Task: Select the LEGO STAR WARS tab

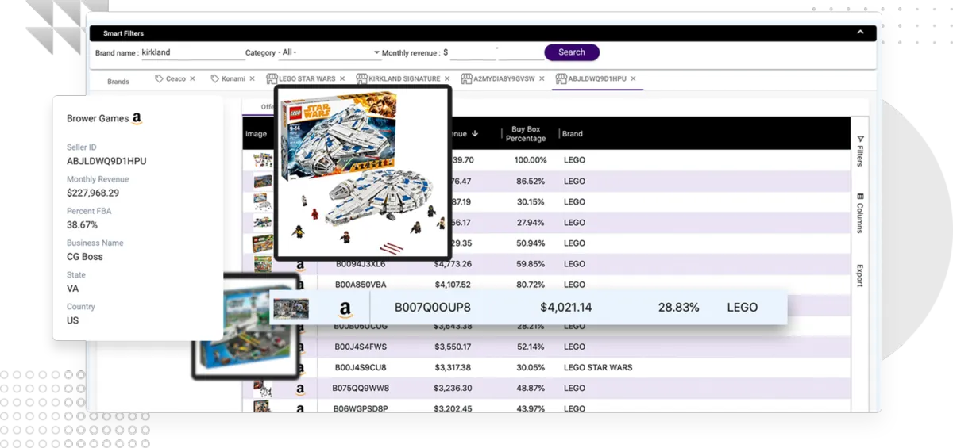Action: coord(307,78)
